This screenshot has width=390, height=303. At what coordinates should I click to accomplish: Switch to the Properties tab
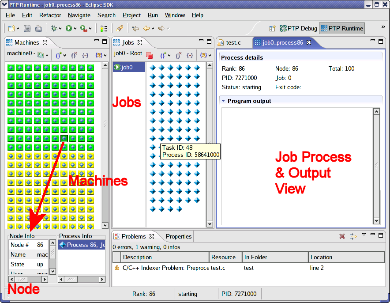click(x=179, y=236)
